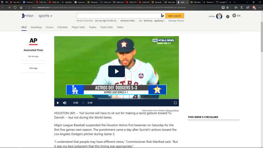Open the tab list chevron dropdown

tap(235, 2)
